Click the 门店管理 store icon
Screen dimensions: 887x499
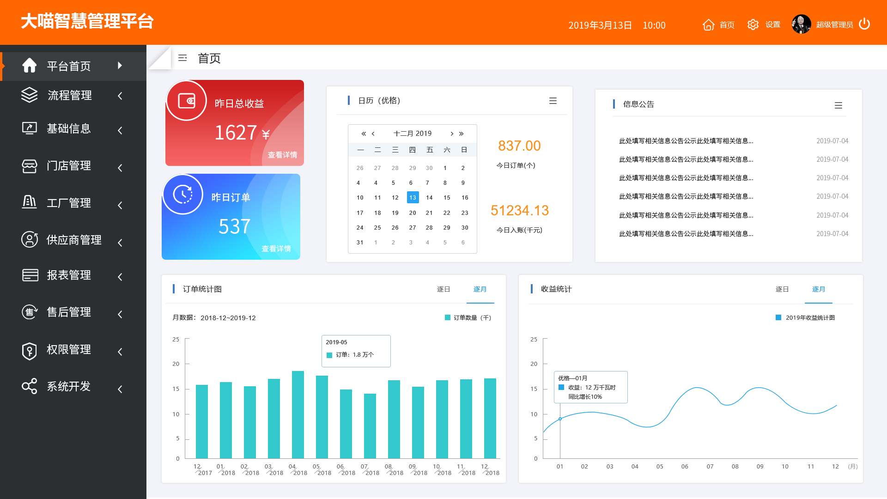click(30, 166)
